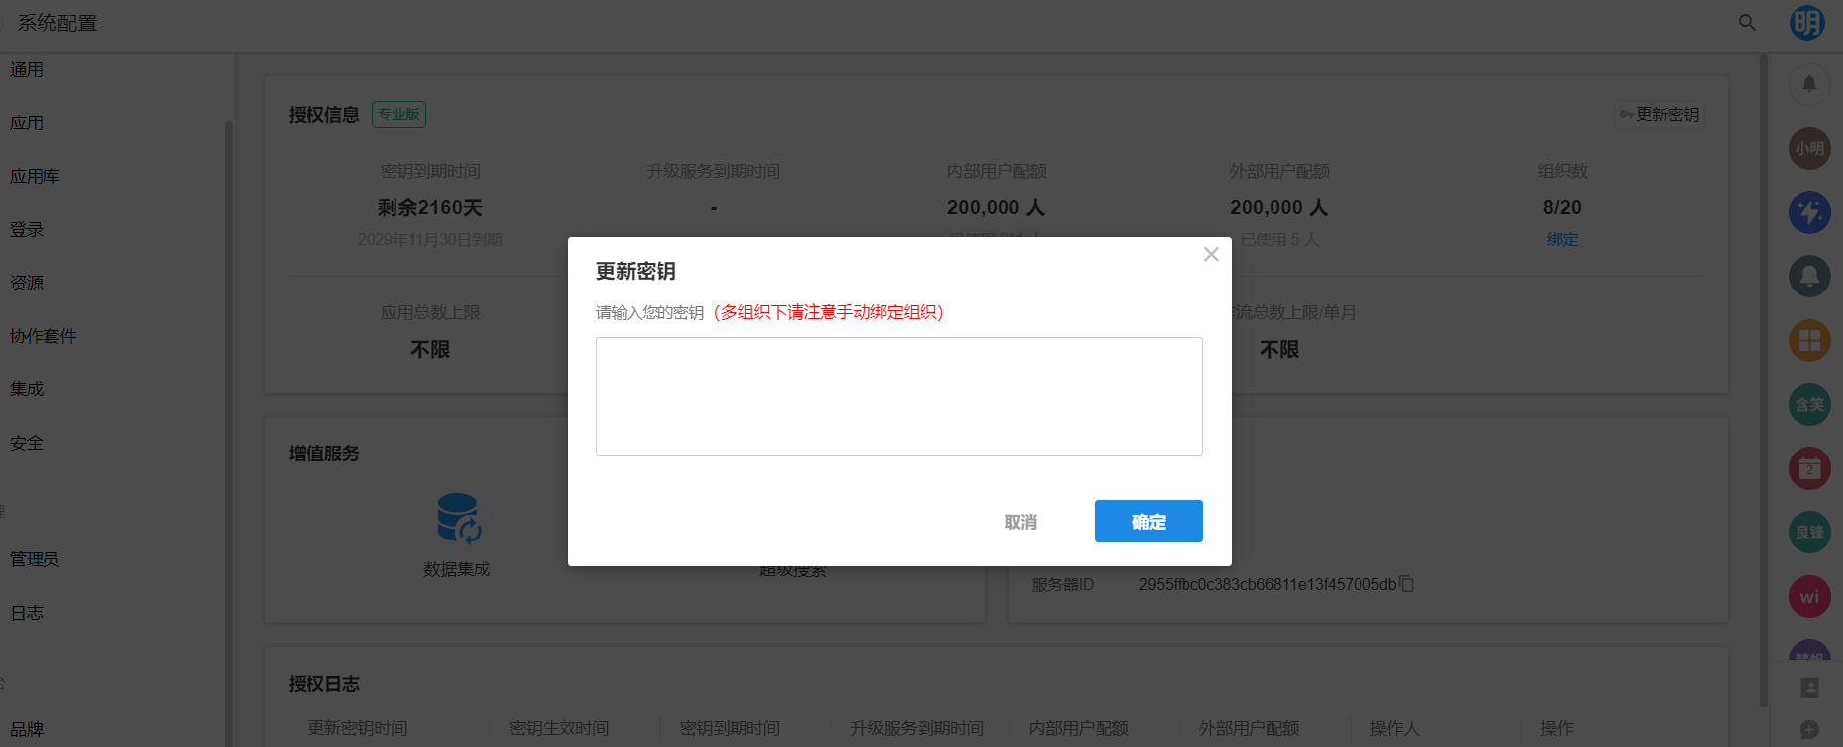
Task: Open the orange grid app icon
Action: tap(1809, 340)
